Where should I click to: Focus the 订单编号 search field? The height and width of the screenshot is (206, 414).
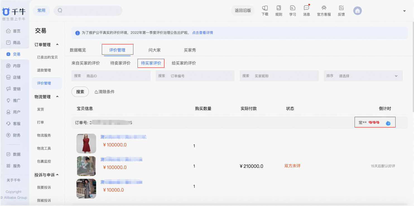(195, 76)
